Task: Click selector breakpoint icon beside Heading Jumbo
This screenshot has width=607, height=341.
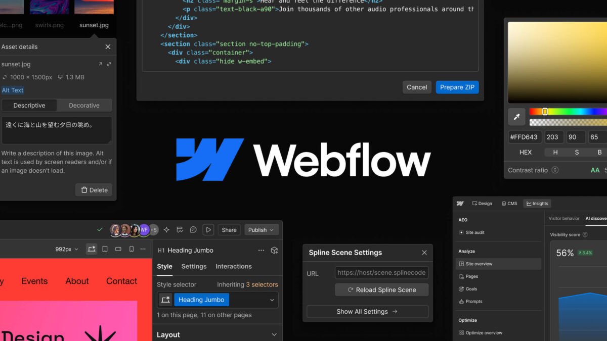Action: (165, 300)
